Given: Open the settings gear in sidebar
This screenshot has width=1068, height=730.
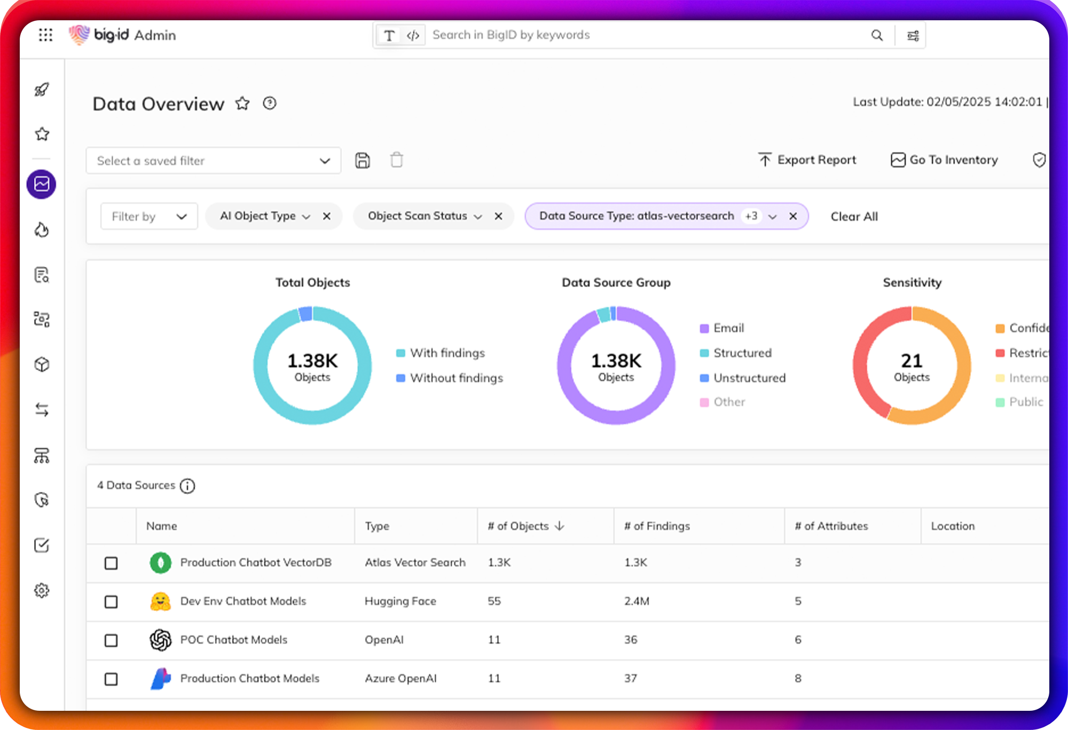Looking at the screenshot, I should (x=42, y=590).
